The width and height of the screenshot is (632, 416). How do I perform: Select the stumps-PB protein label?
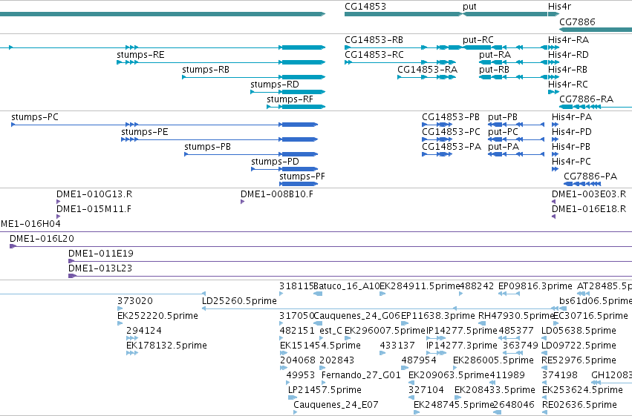[x=208, y=147]
